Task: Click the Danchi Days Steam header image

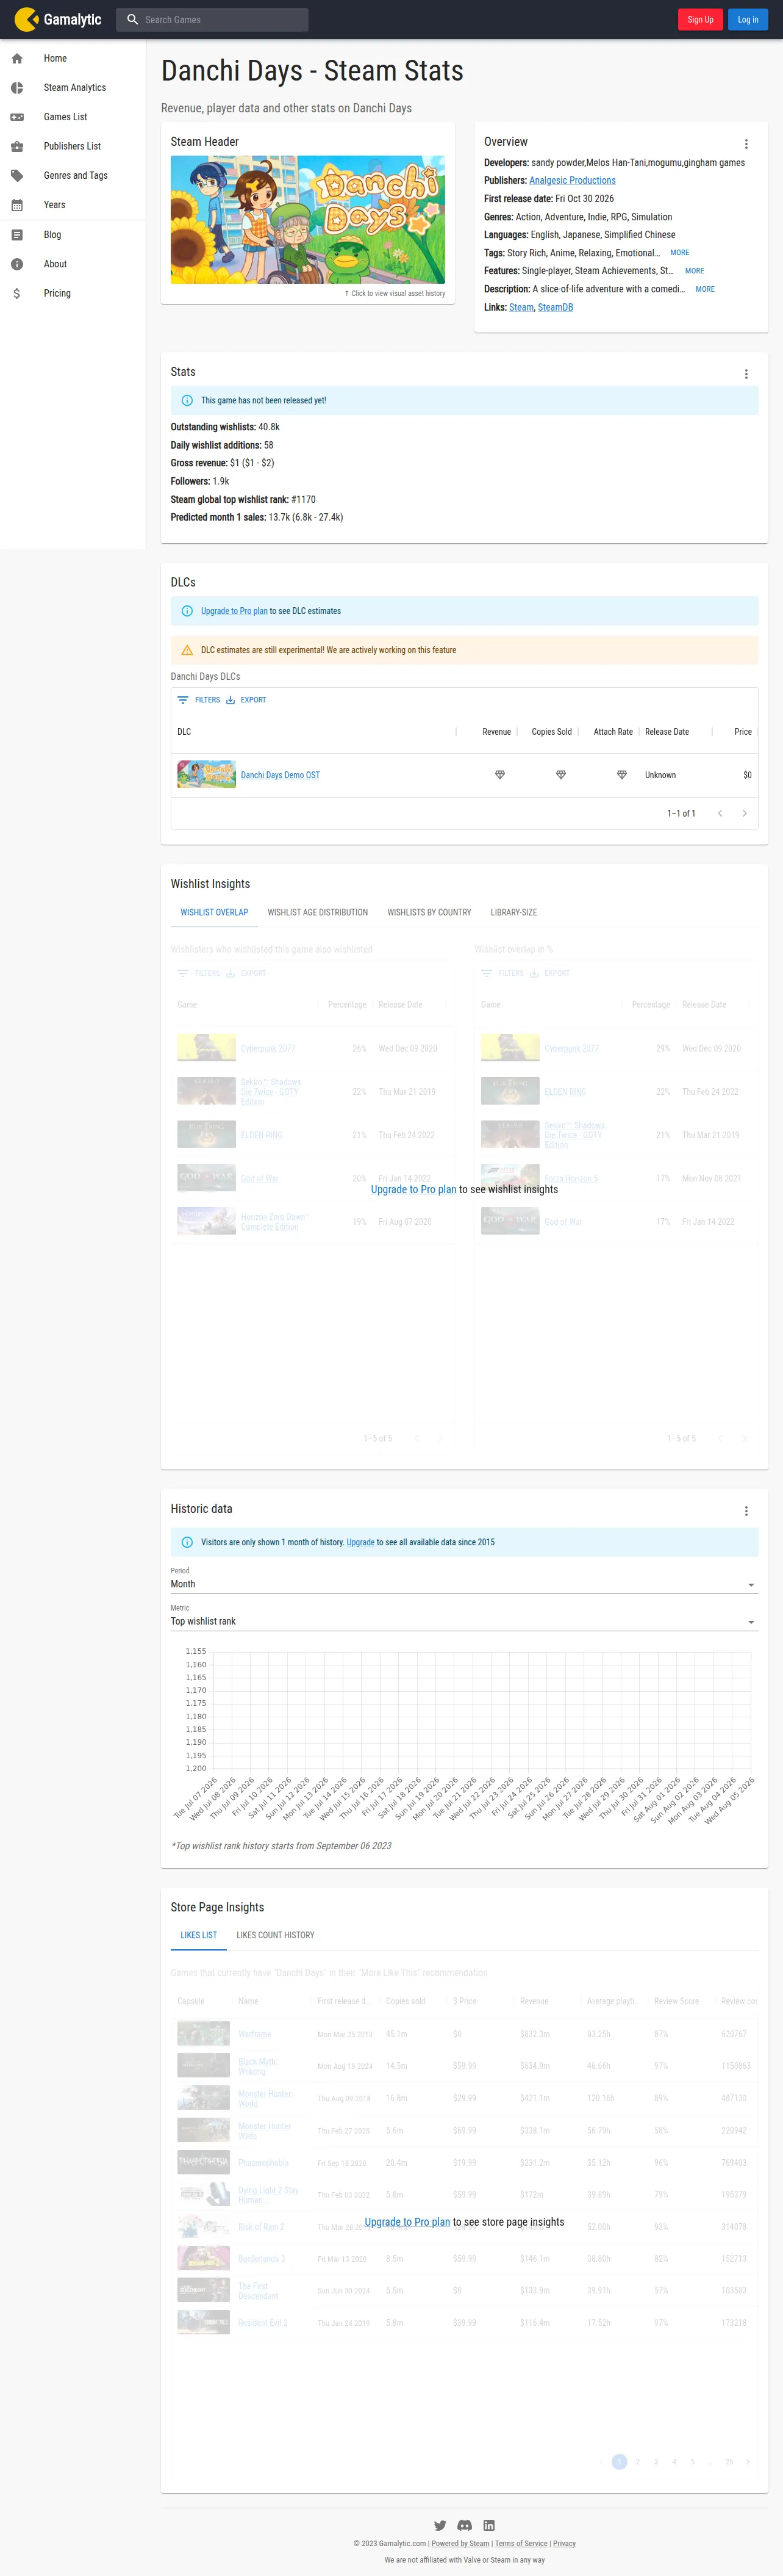Action: coord(307,220)
